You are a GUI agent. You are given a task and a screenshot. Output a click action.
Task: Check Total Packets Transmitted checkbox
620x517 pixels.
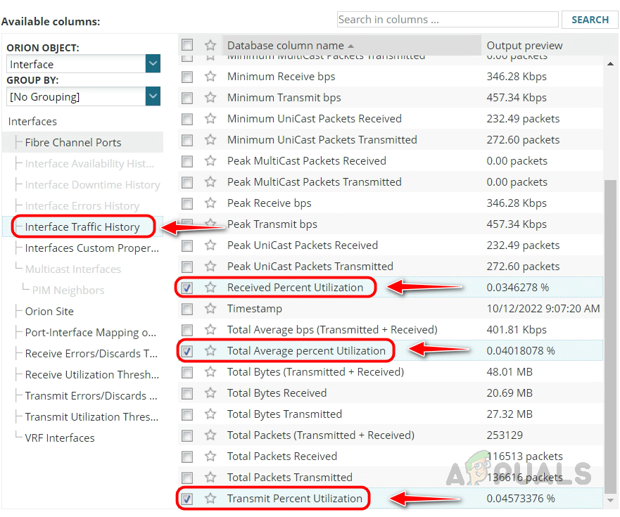click(187, 478)
